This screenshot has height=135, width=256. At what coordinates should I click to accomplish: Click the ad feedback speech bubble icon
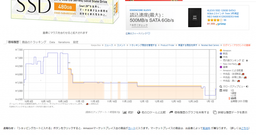coord(148,33)
